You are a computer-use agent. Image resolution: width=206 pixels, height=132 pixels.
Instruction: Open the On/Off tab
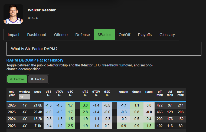tap(125, 35)
